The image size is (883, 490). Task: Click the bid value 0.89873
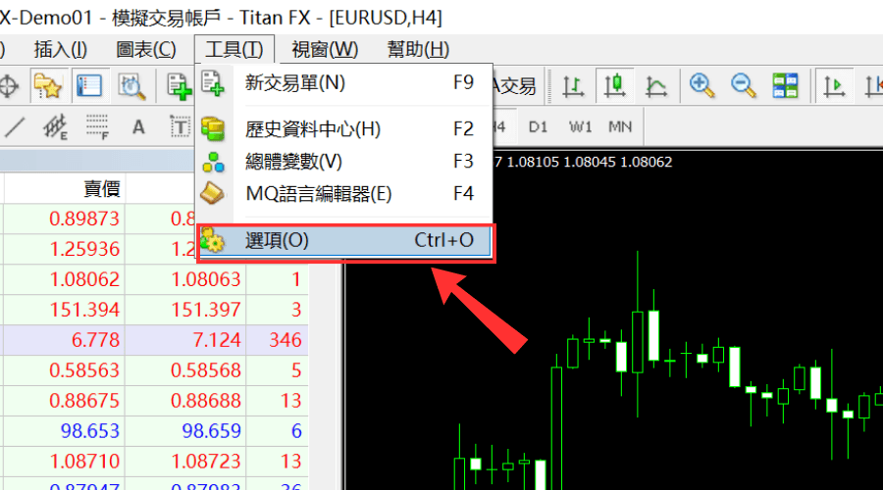[84, 219]
